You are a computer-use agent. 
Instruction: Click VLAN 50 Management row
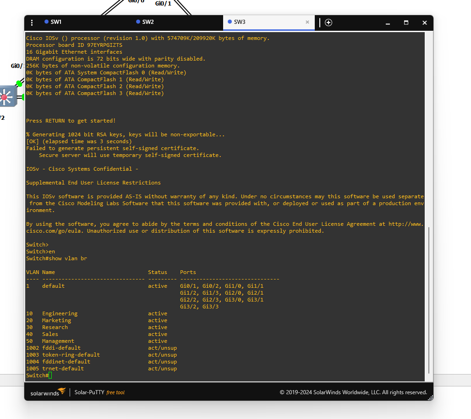(97, 341)
